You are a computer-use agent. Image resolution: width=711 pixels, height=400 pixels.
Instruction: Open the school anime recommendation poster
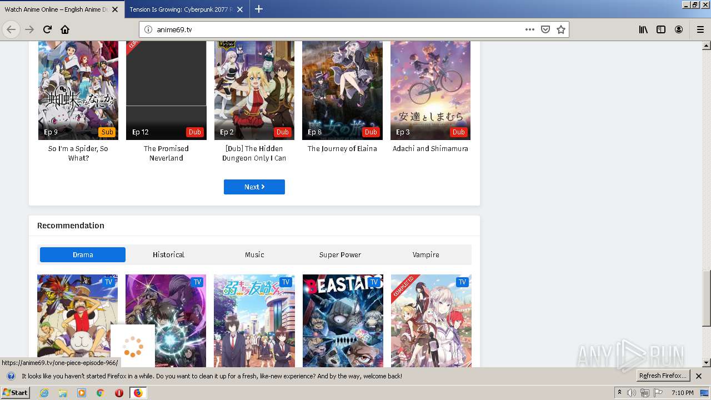point(254,321)
